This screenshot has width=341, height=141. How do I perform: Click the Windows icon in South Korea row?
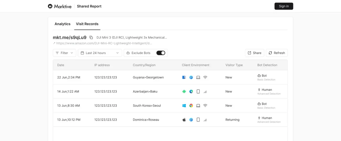pyautogui.click(x=184, y=105)
